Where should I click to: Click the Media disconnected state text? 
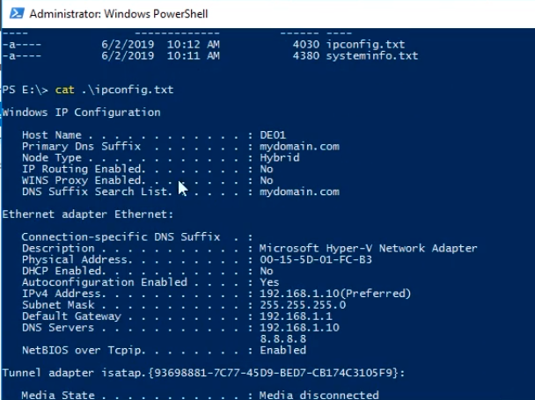point(319,395)
